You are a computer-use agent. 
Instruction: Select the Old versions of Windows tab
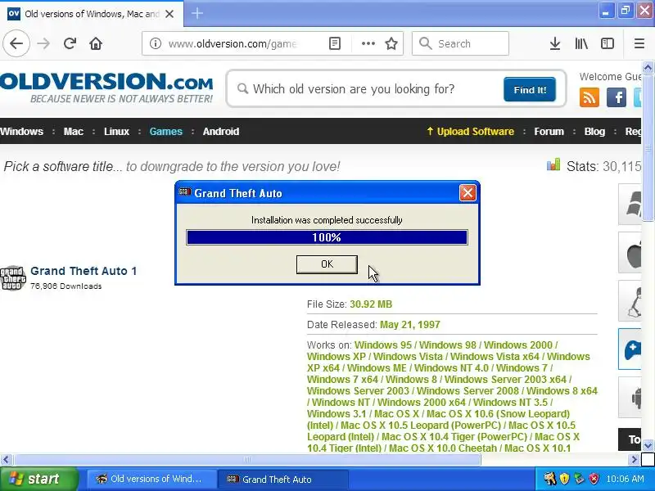(92, 13)
